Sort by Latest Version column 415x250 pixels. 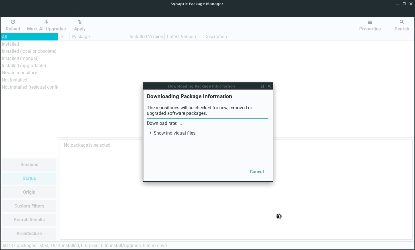tap(183, 37)
